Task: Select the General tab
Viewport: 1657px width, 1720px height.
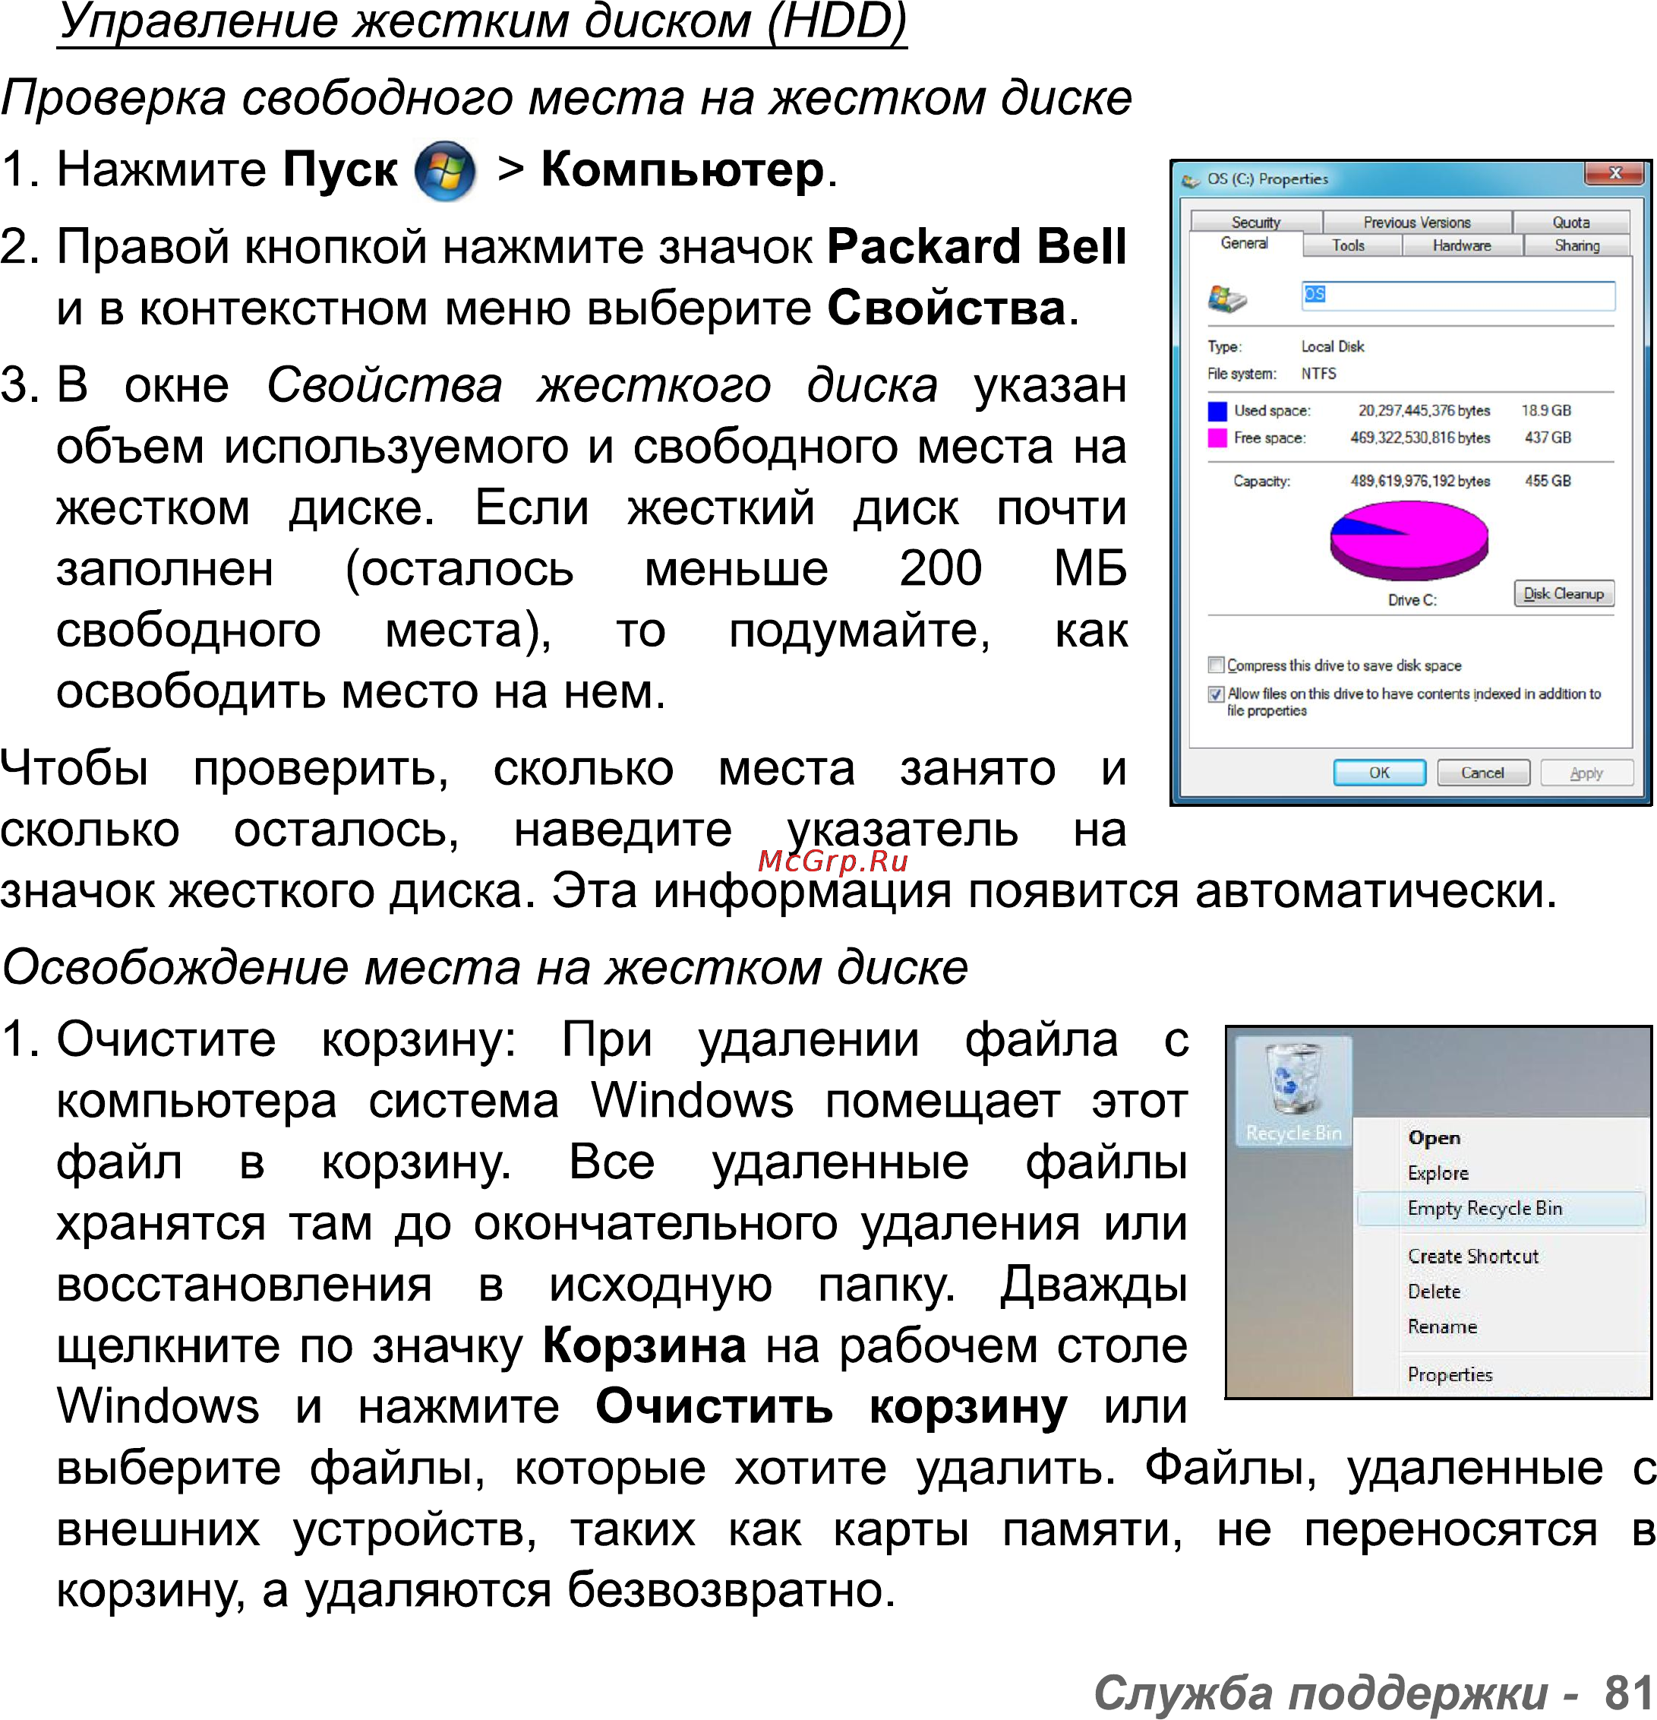Action: pos(1244,244)
